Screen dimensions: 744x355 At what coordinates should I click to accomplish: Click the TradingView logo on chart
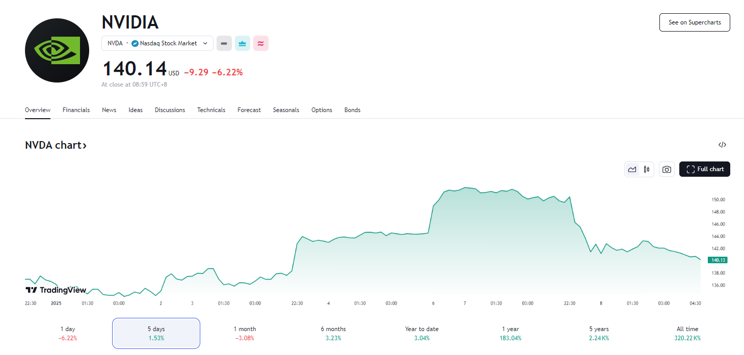[56, 290]
